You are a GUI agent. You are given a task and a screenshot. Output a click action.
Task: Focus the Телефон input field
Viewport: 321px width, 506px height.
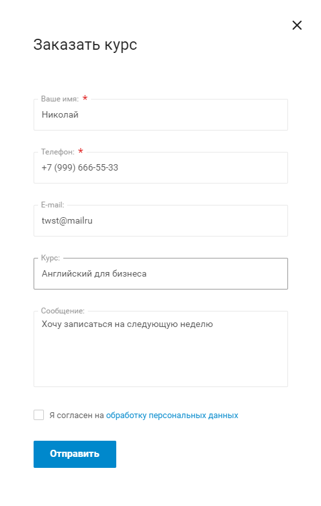161,167
